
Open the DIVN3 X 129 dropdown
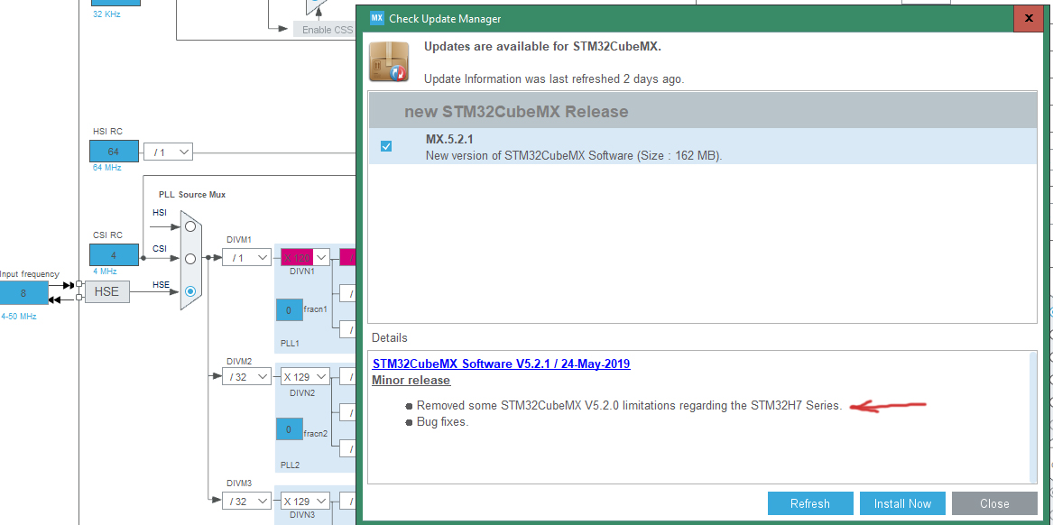(305, 500)
